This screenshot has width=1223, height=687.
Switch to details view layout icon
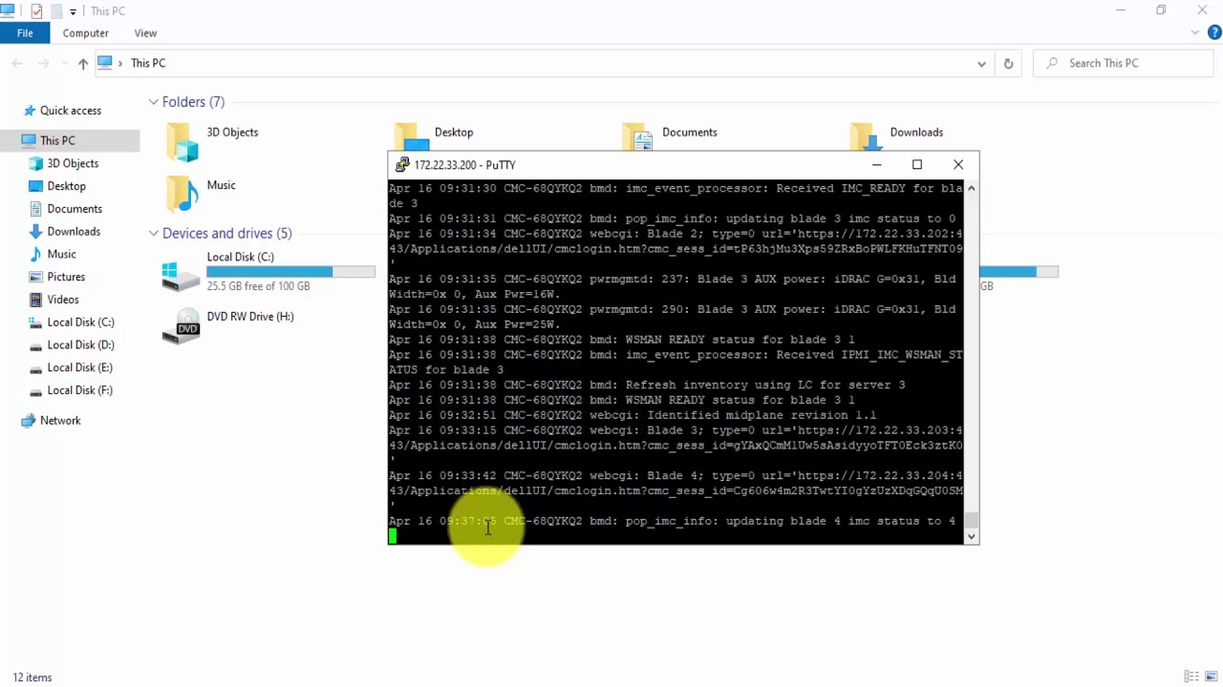(x=1191, y=677)
